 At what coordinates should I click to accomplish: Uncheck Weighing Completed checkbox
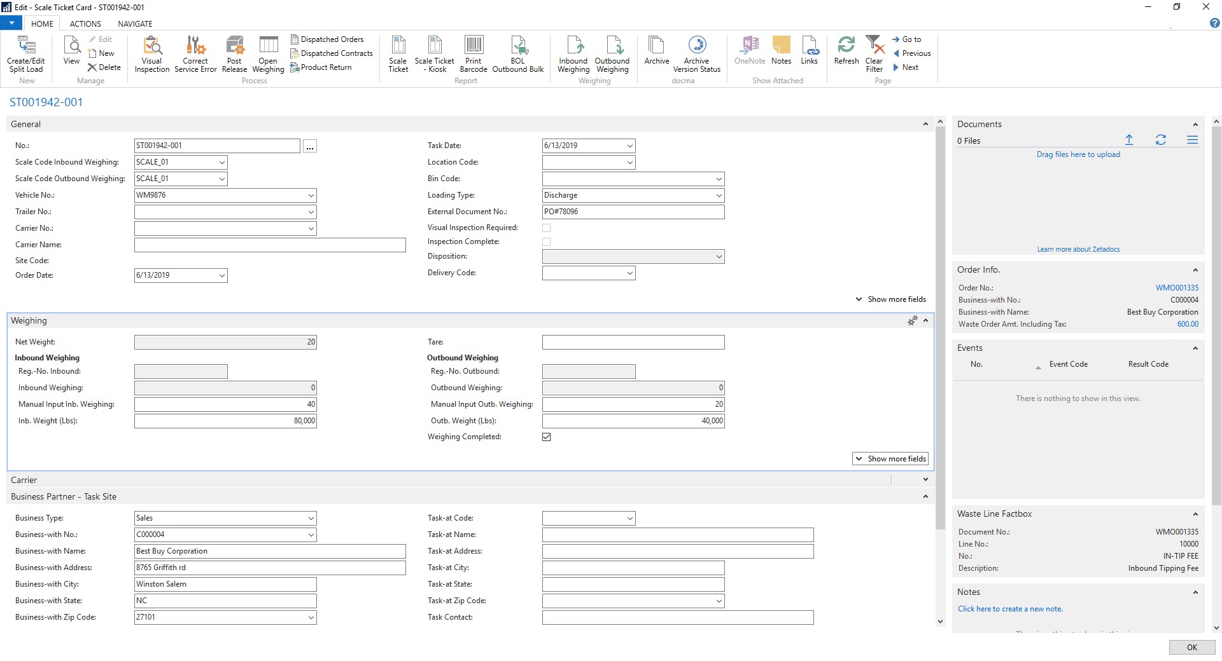547,437
